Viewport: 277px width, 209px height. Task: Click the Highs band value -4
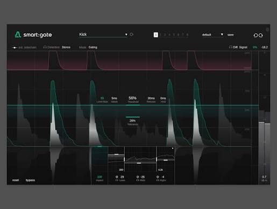point(162,177)
